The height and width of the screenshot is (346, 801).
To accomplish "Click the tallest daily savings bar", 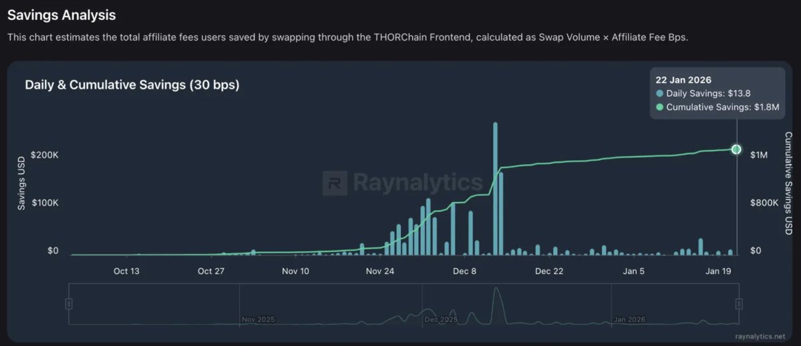I will tap(495, 189).
